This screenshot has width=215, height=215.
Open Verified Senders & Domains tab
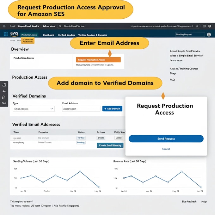pos(93,35)
